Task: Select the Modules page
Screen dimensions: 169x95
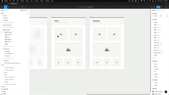Action: point(8,51)
